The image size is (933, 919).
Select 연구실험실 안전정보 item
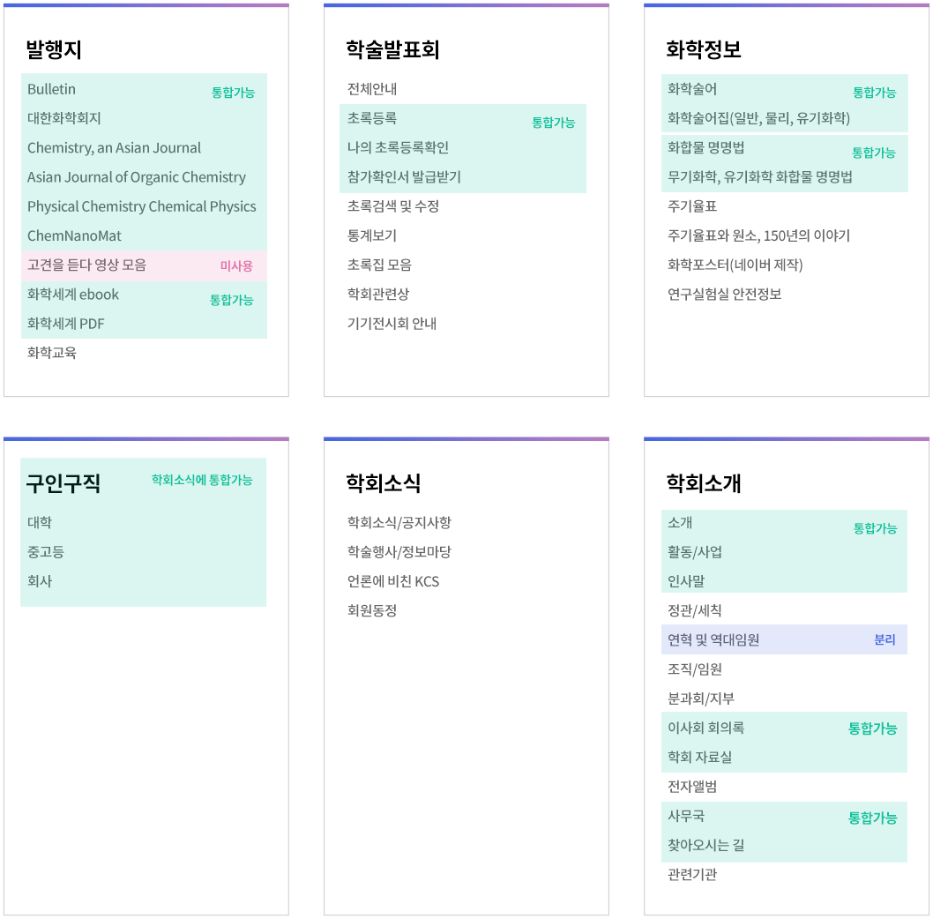pyautogui.click(x=724, y=294)
